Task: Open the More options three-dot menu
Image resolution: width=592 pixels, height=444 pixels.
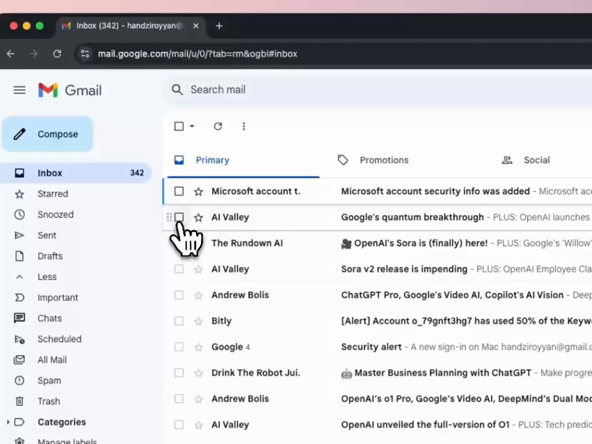Action: 244,126
